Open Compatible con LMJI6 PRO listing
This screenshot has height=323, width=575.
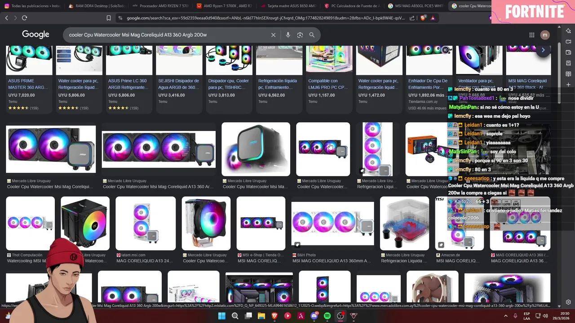[x=329, y=79]
